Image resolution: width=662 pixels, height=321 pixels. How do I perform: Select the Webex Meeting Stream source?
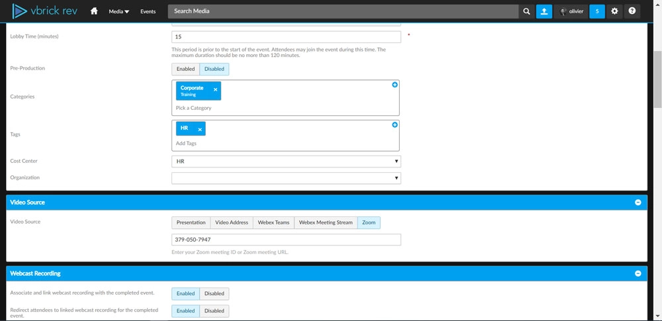tap(326, 222)
